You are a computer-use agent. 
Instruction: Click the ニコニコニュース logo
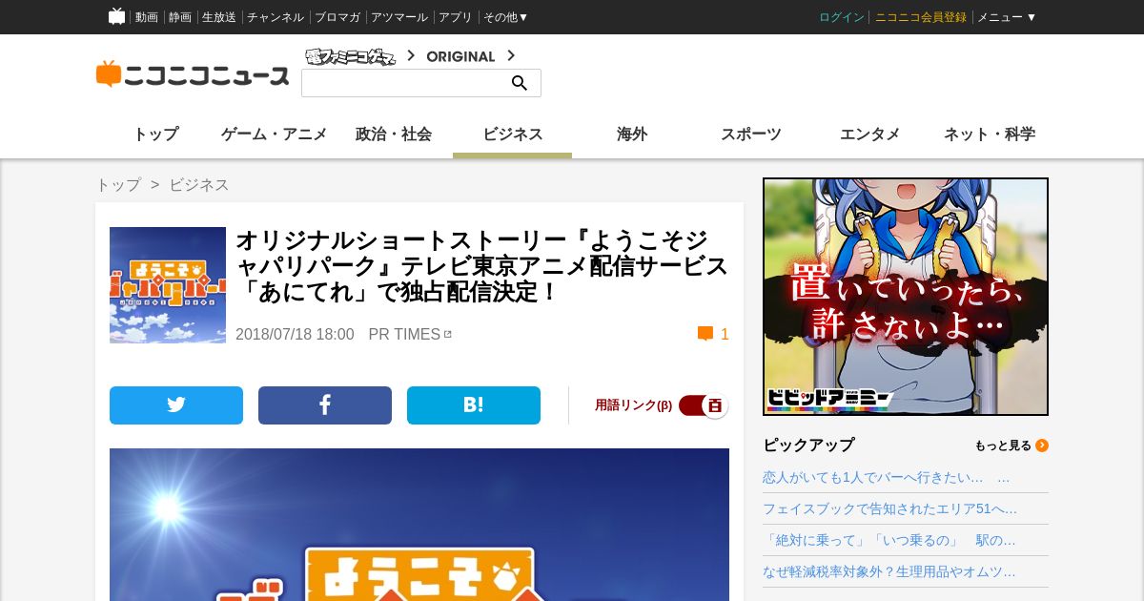coord(193,74)
